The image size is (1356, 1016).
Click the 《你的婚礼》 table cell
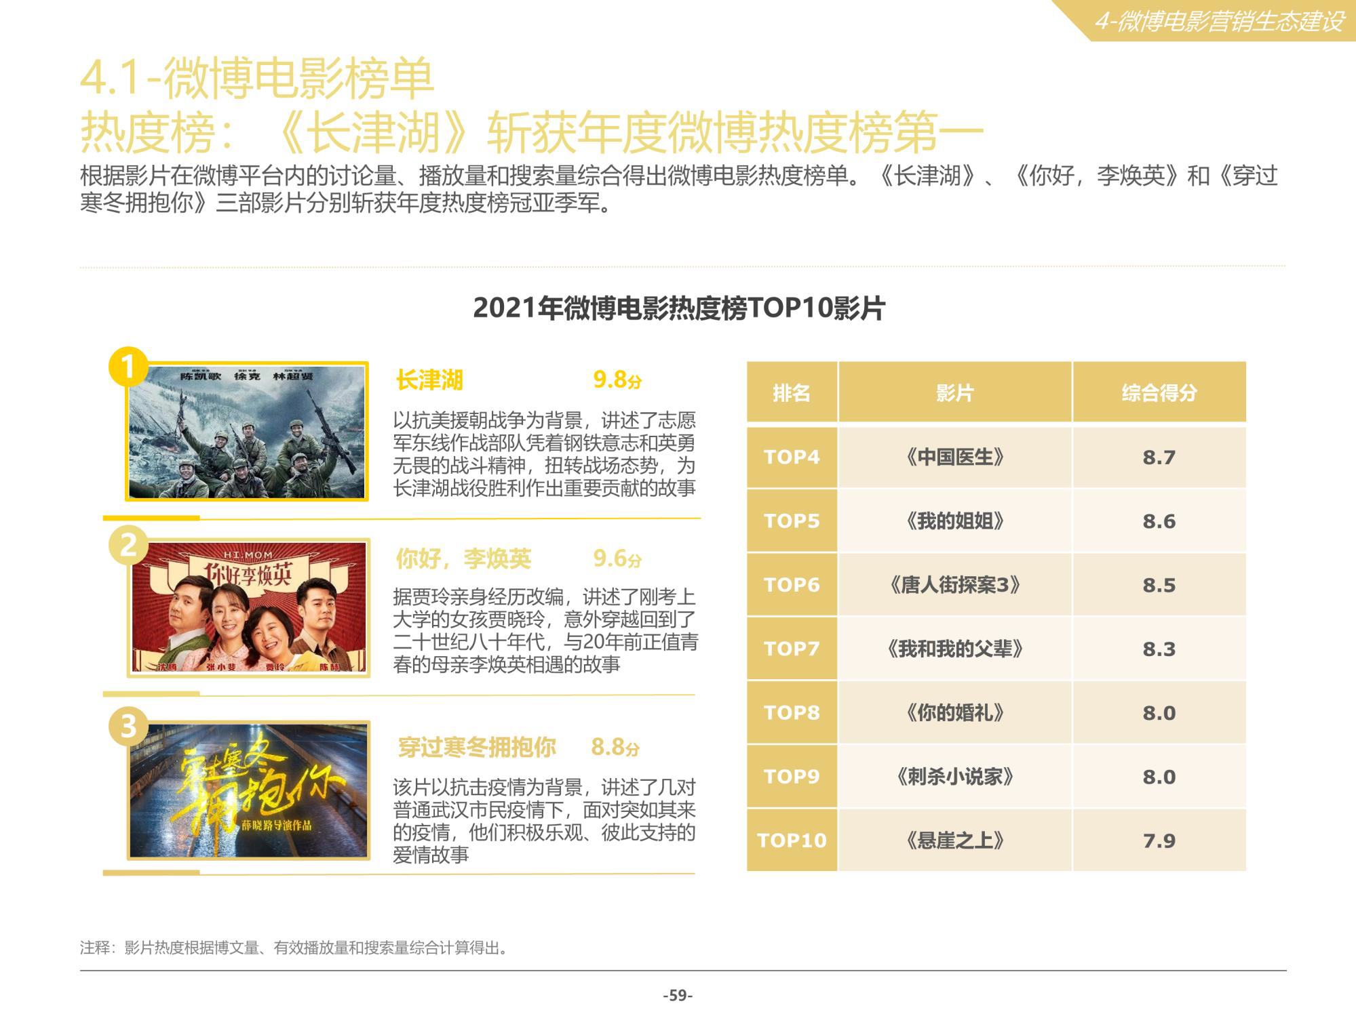pyautogui.click(x=954, y=712)
